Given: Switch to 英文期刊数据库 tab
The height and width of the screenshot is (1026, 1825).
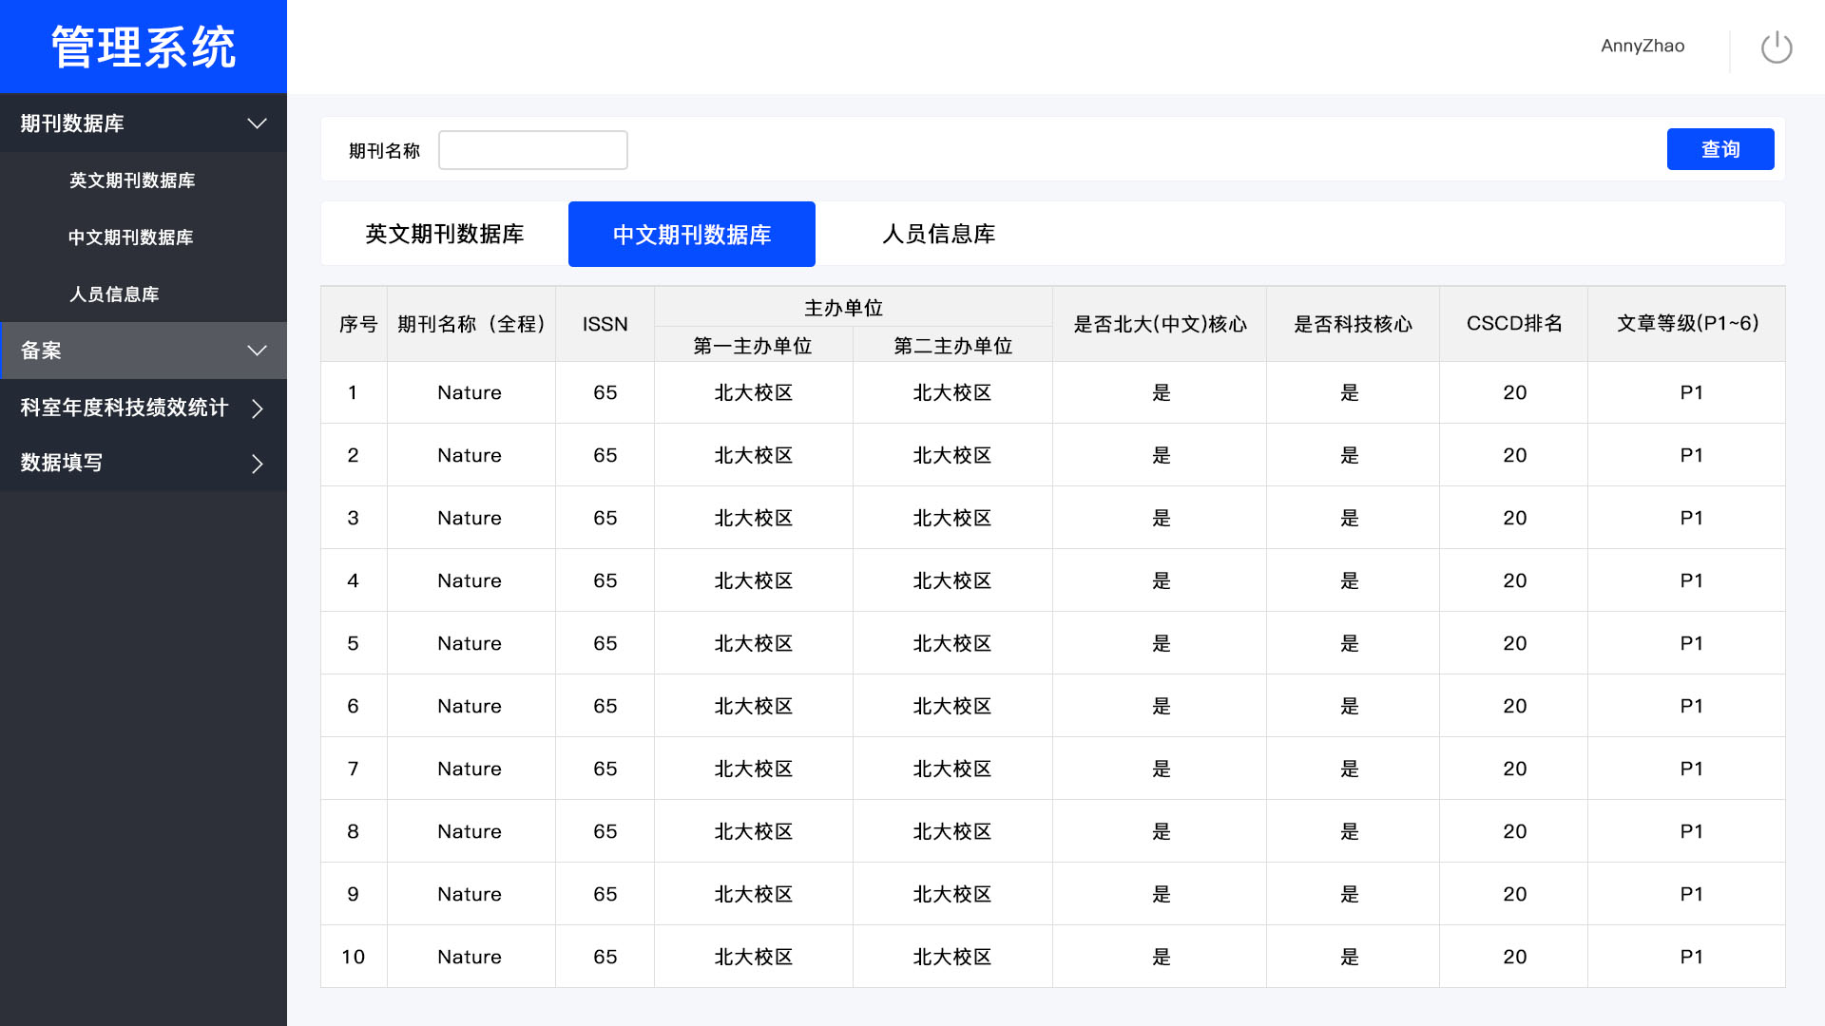Looking at the screenshot, I should click(x=445, y=234).
